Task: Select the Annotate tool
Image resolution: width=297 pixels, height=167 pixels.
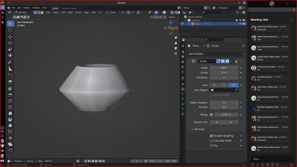Action: tap(10, 62)
